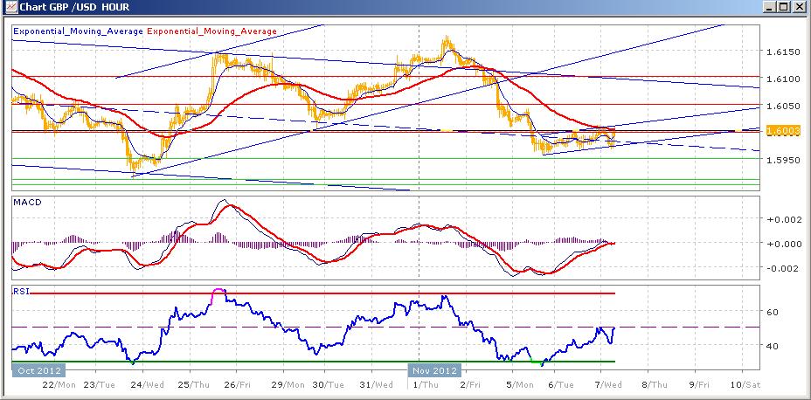Close the Chart GBP/USD HOUR window
811x400 pixels.
pyautogui.click(x=800, y=7)
